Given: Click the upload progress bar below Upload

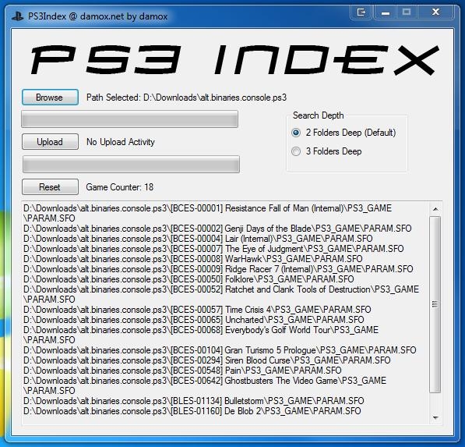Looking at the screenshot, I should point(131,164).
